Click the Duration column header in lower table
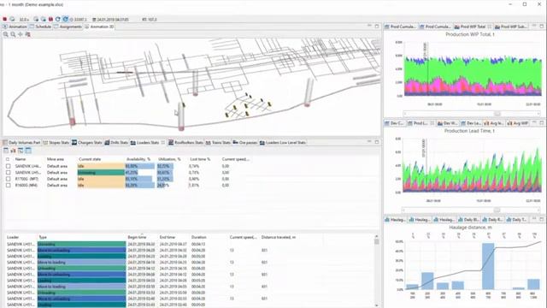The height and width of the screenshot is (308, 547). (x=199, y=237)
